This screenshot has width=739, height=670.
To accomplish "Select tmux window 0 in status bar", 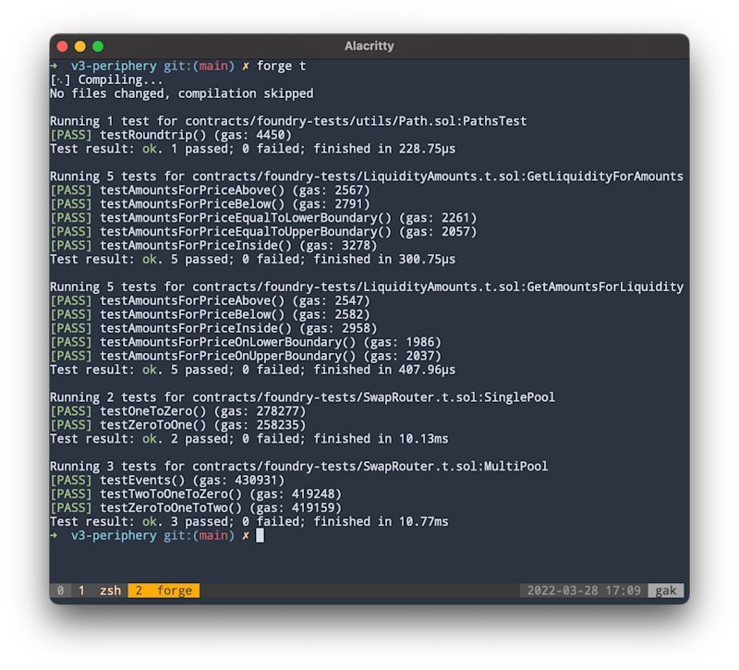I will point(60,591).
